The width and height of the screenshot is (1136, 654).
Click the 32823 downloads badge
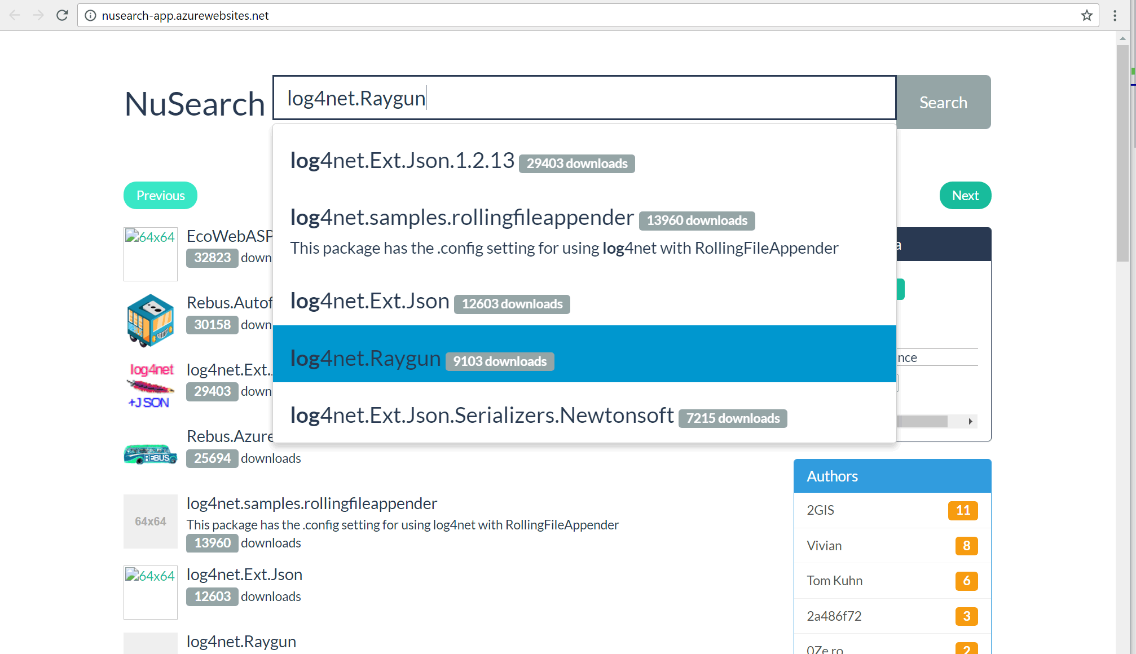point(212,258)
